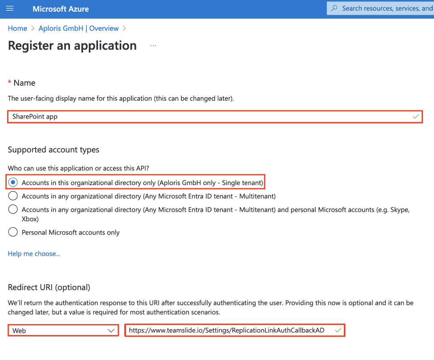The height and width of the screenshot is (360, 434).
Task: Click 'Who can use this application' text
Action: point(78,168)
